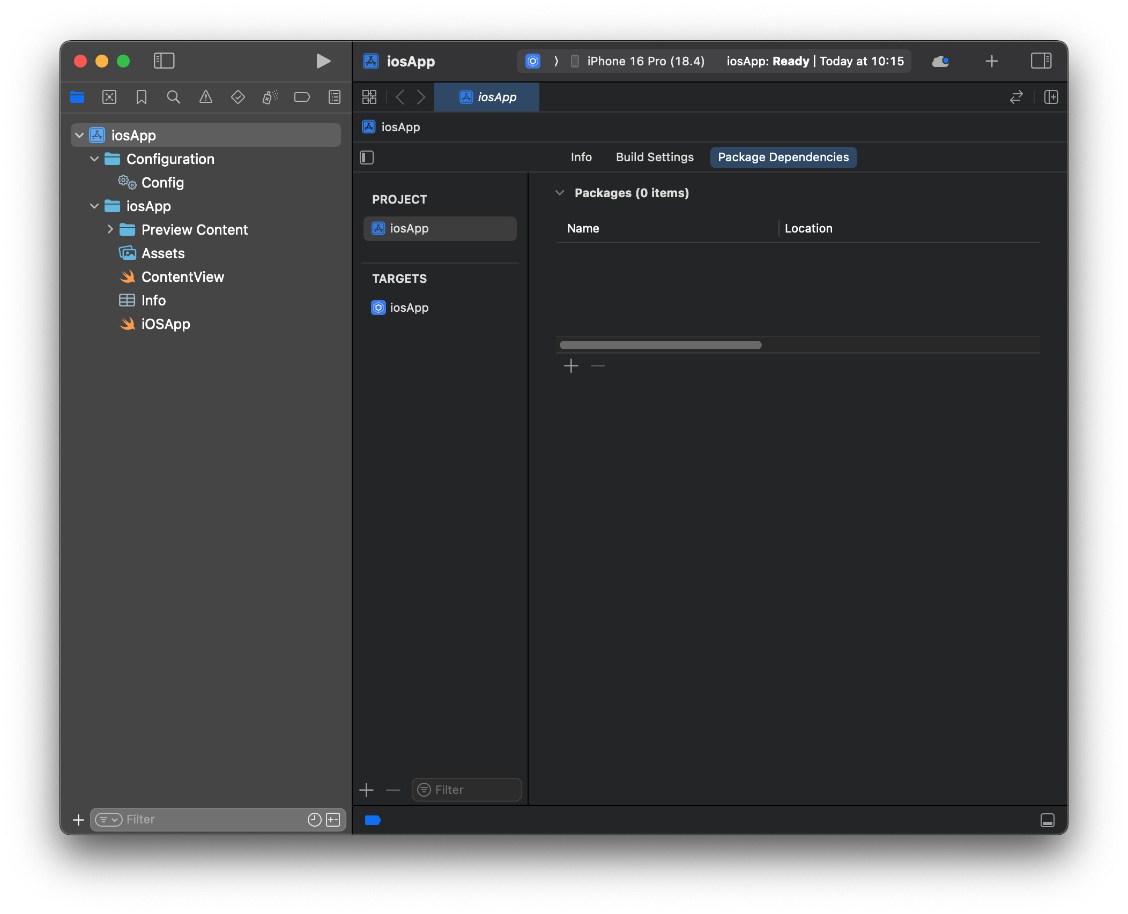Select Preview Content folder row
Screen dimensions: 1128x914
click(x=206, y=230)
